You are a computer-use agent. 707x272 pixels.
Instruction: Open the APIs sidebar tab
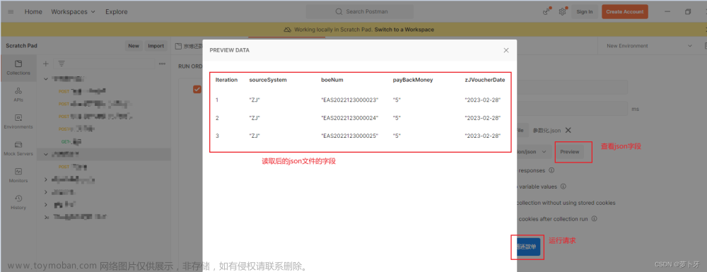18,95
